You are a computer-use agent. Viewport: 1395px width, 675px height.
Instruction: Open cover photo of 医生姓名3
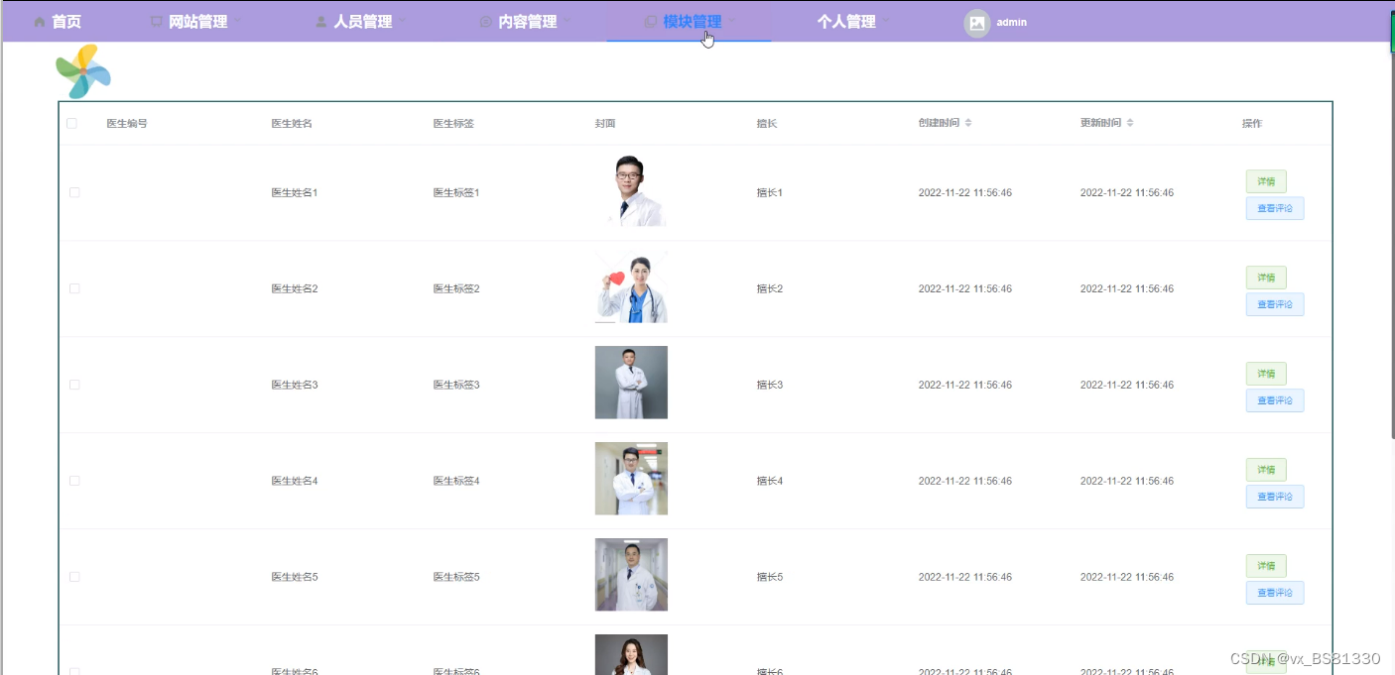[x=631, y=383]
